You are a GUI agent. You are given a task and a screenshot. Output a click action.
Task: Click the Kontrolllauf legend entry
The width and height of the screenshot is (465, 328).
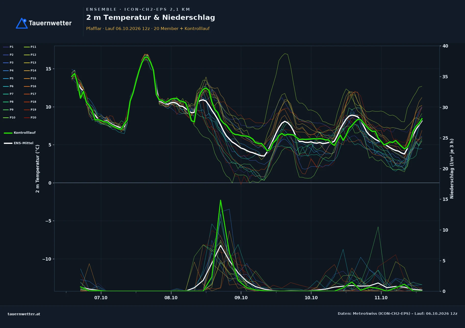coord(20,133)
